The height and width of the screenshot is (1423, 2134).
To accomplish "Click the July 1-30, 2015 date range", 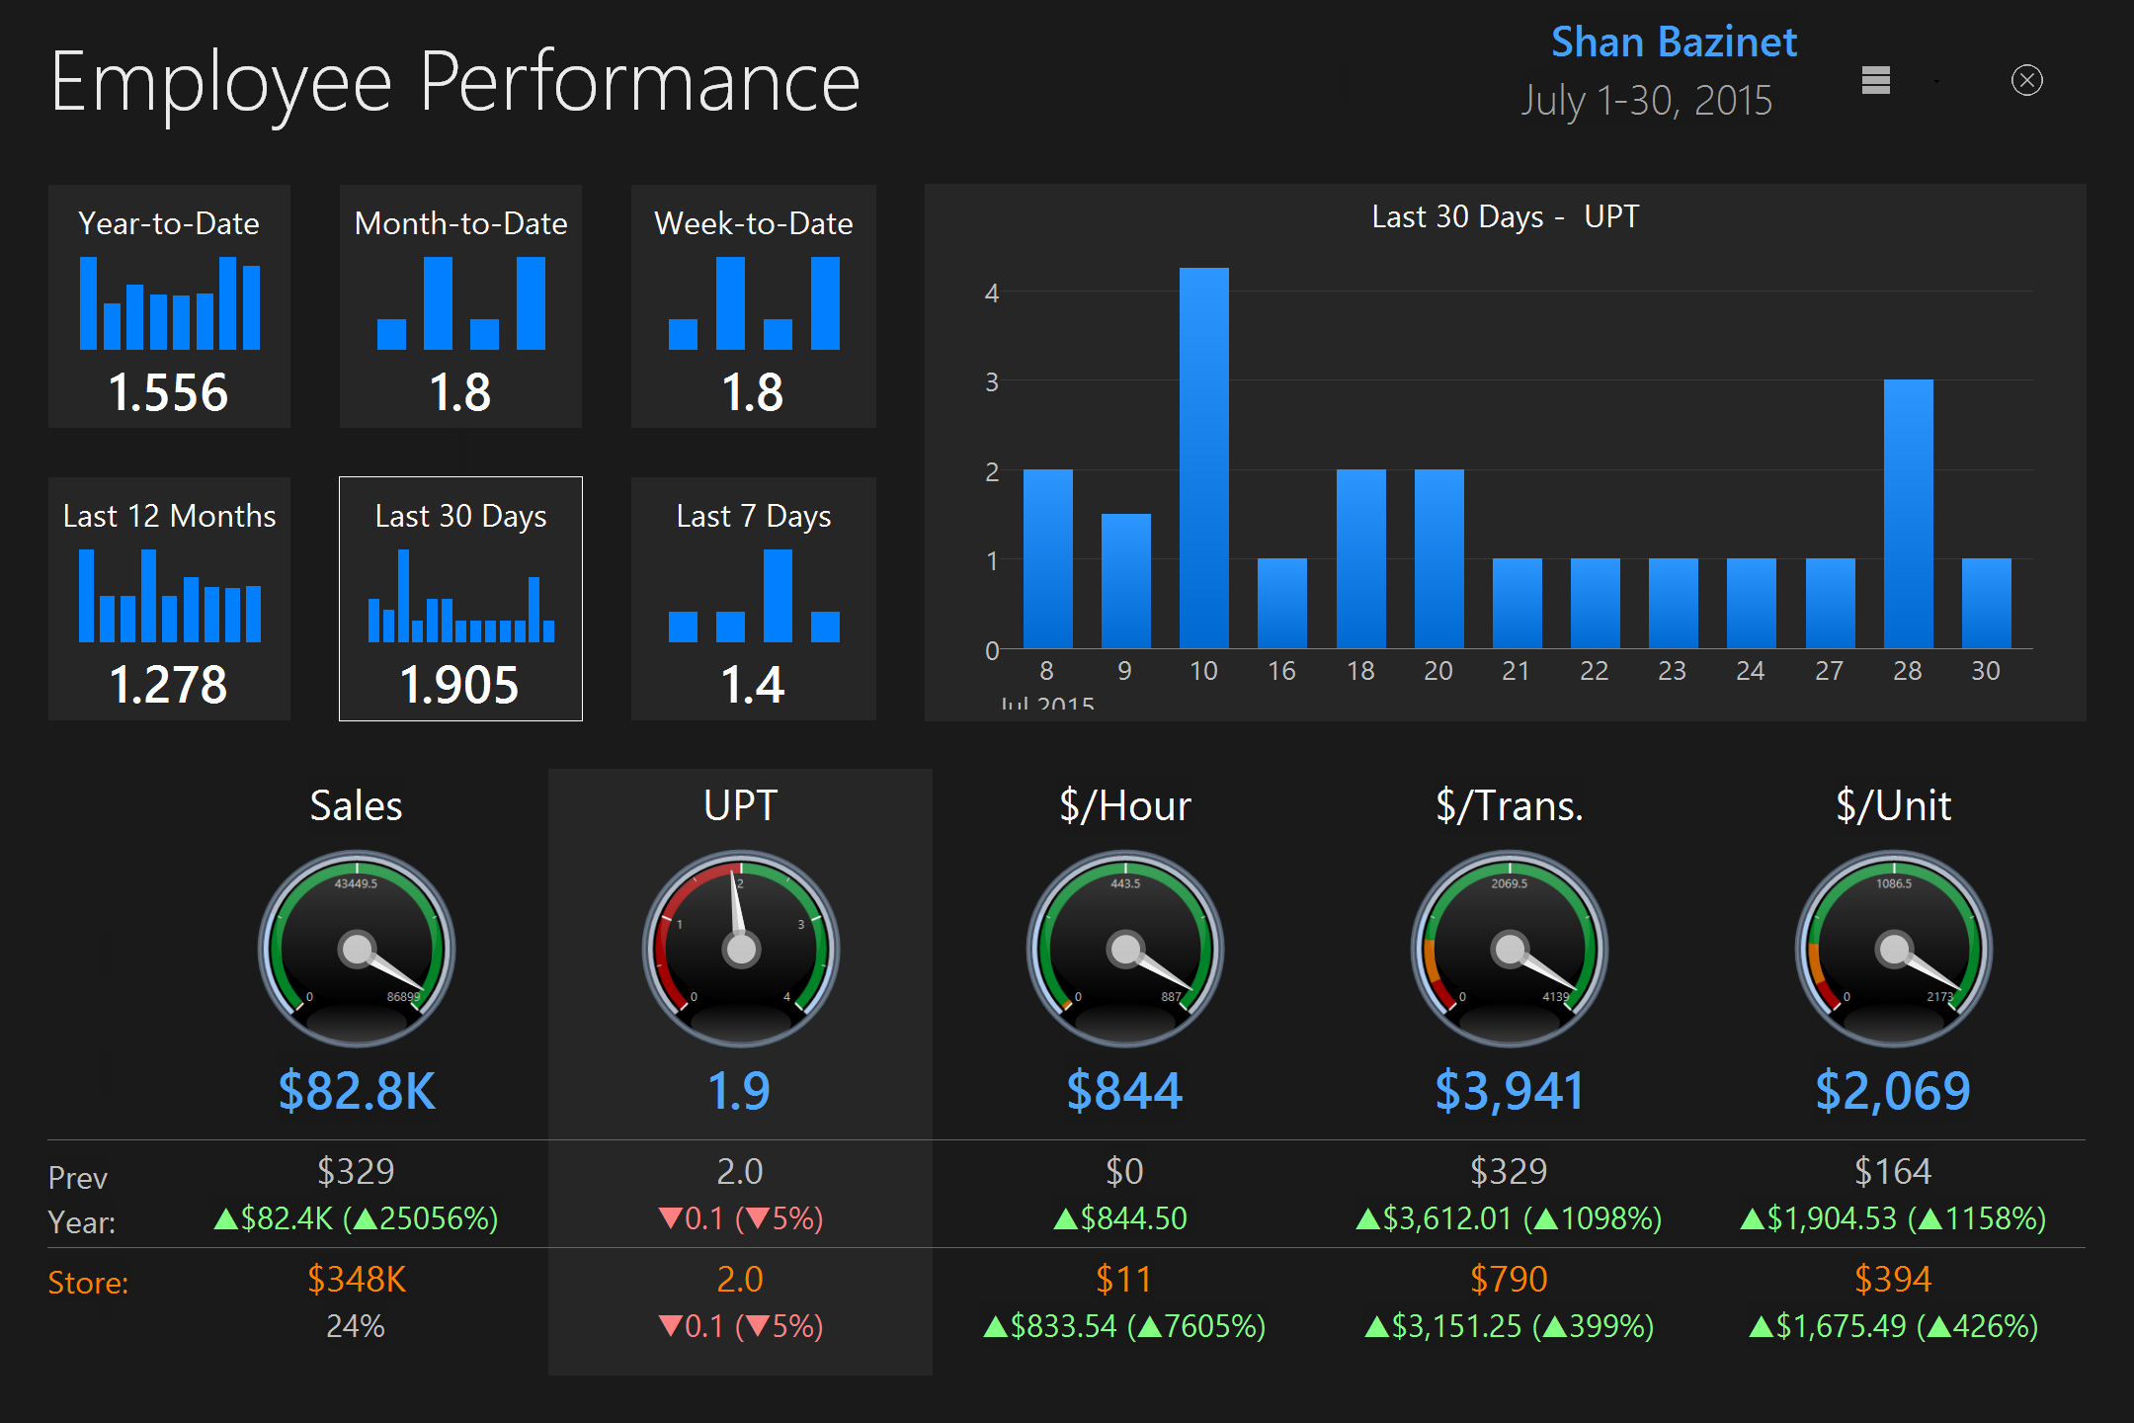I will (x=1646, y=100).
